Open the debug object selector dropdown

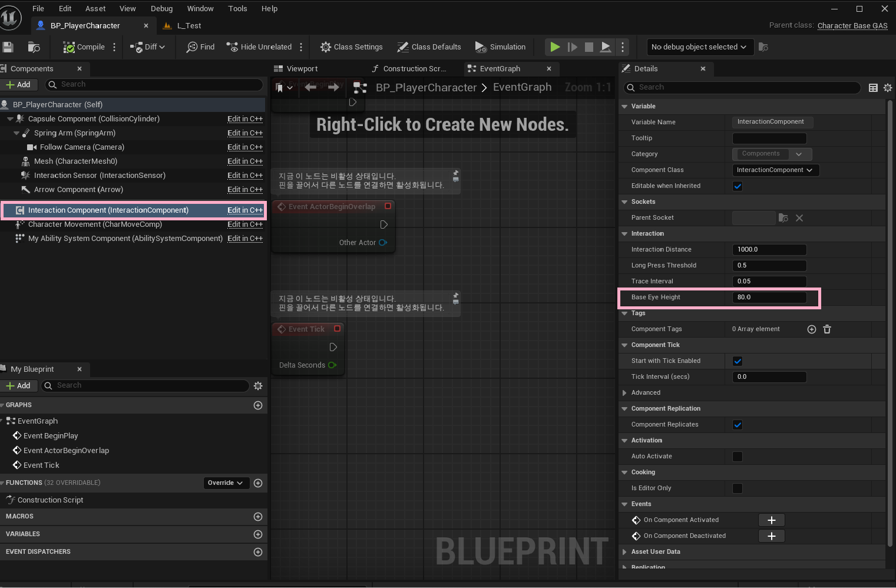[x=700, y=47]
